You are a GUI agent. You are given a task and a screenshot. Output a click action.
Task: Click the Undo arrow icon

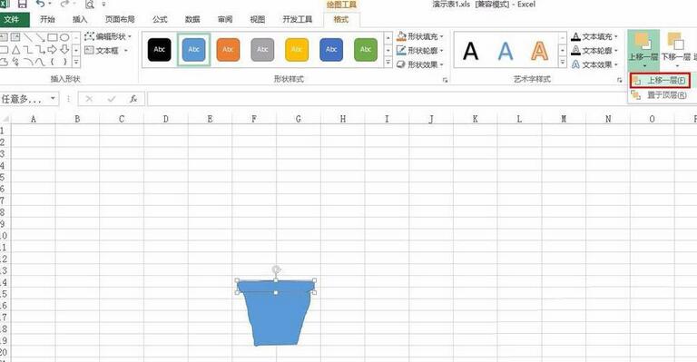click(x=41, y=4)
